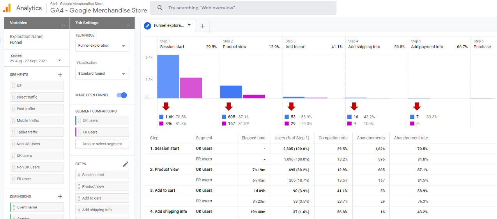Click the Drop or select segment box
Viewport: 497px width, 219px height.
102,144
